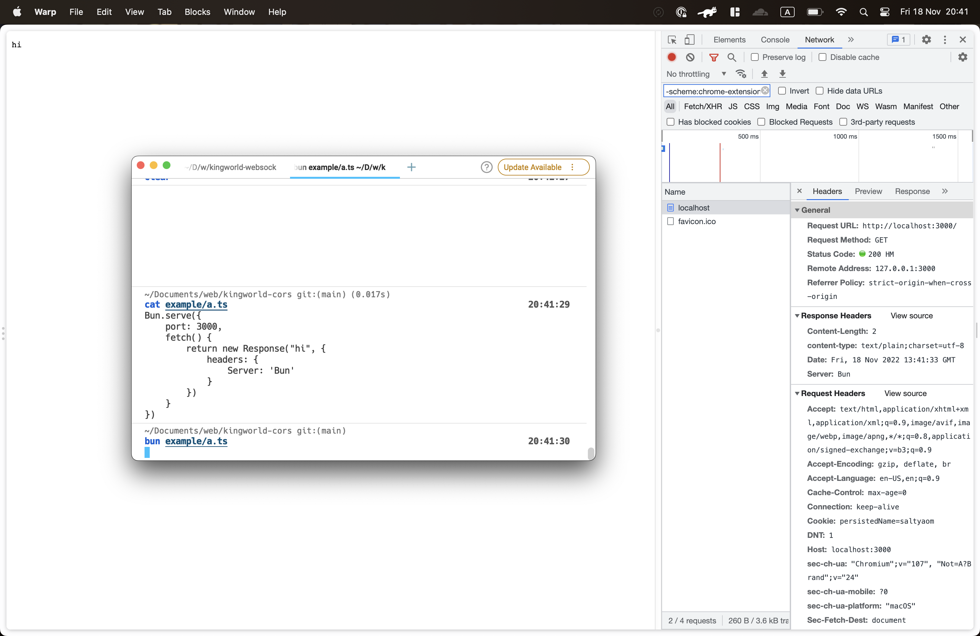Open the No throttling dropdown
This screenshot has height=636, width=980.
coord(696,74)
